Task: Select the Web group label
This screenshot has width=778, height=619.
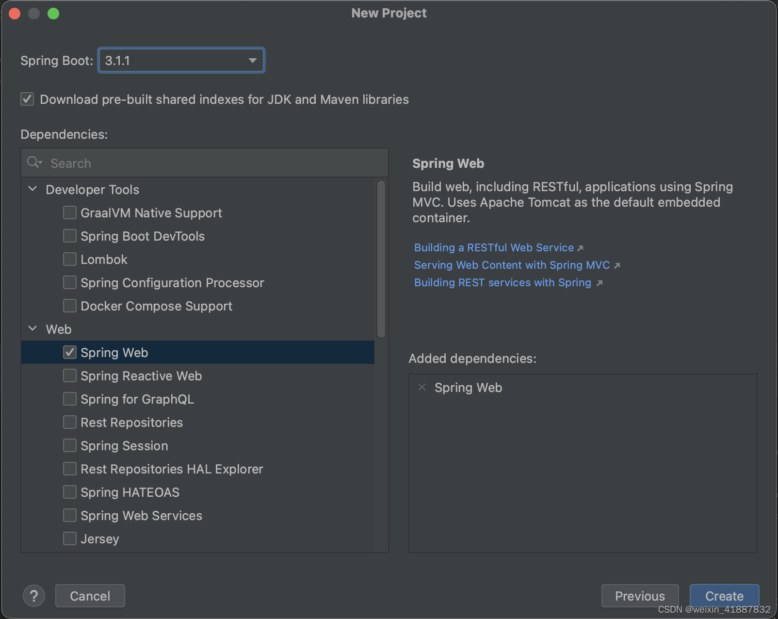Action: tap(59, 329)
